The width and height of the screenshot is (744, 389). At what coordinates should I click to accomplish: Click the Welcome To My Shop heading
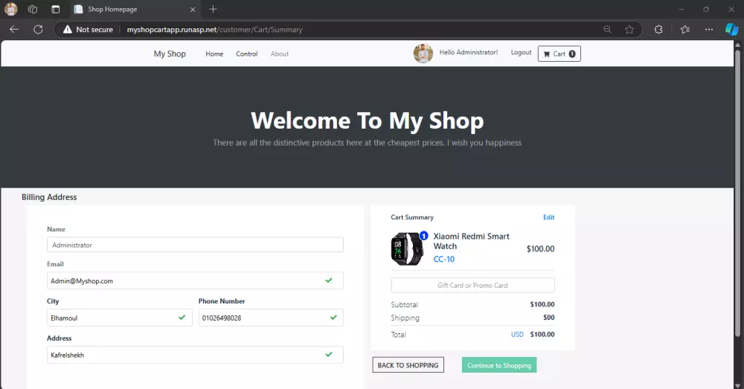coord(368,120)
